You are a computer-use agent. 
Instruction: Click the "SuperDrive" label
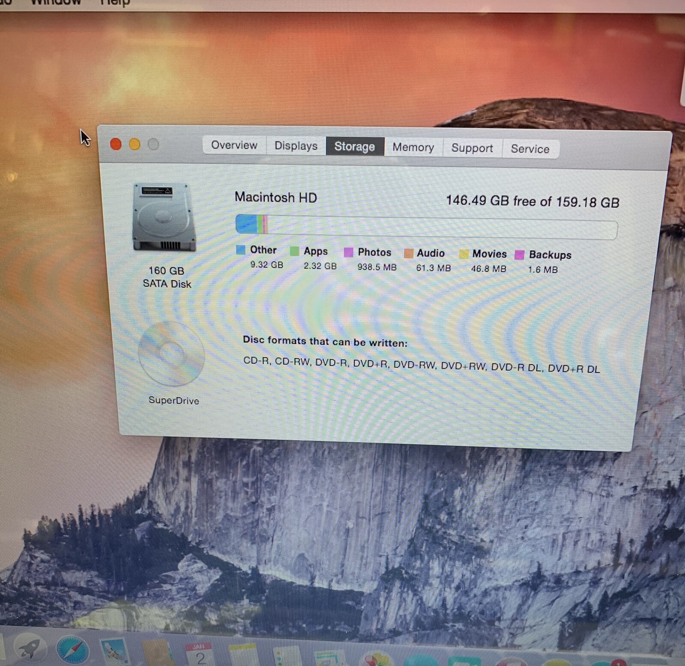coord(174,400)
